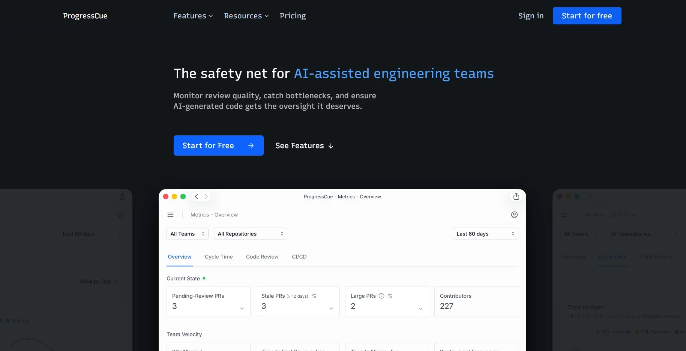This screenshot has width=686, height=351.
Task: Click the Current State green status dot
Action: click(x=204, y=278)
